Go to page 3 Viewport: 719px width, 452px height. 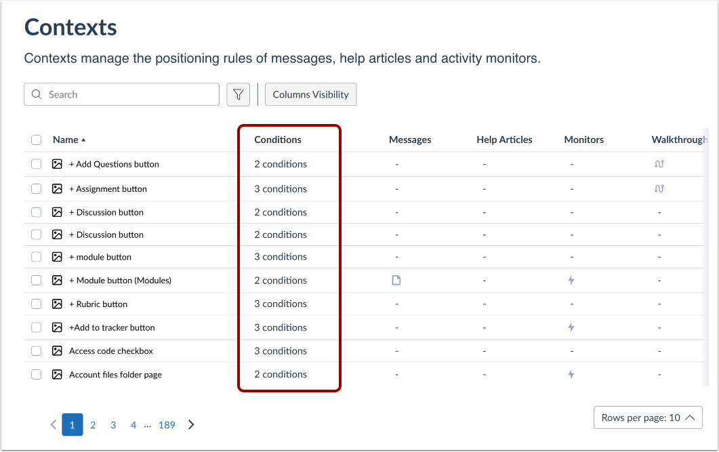(x=113, y=425)
